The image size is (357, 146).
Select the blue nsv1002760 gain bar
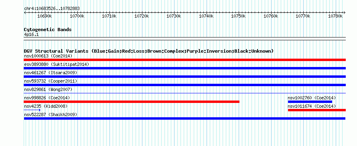tap(310, 102)
